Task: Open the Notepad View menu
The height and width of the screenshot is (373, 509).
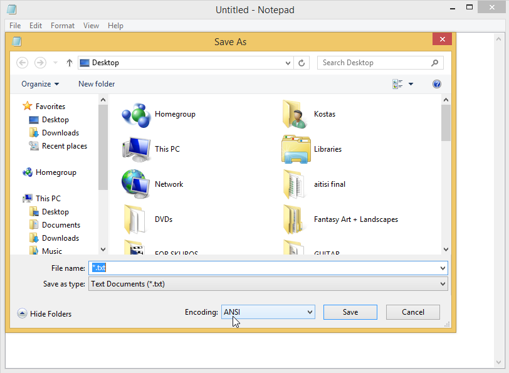Action: pyautogui.click(x=91, y=26)
